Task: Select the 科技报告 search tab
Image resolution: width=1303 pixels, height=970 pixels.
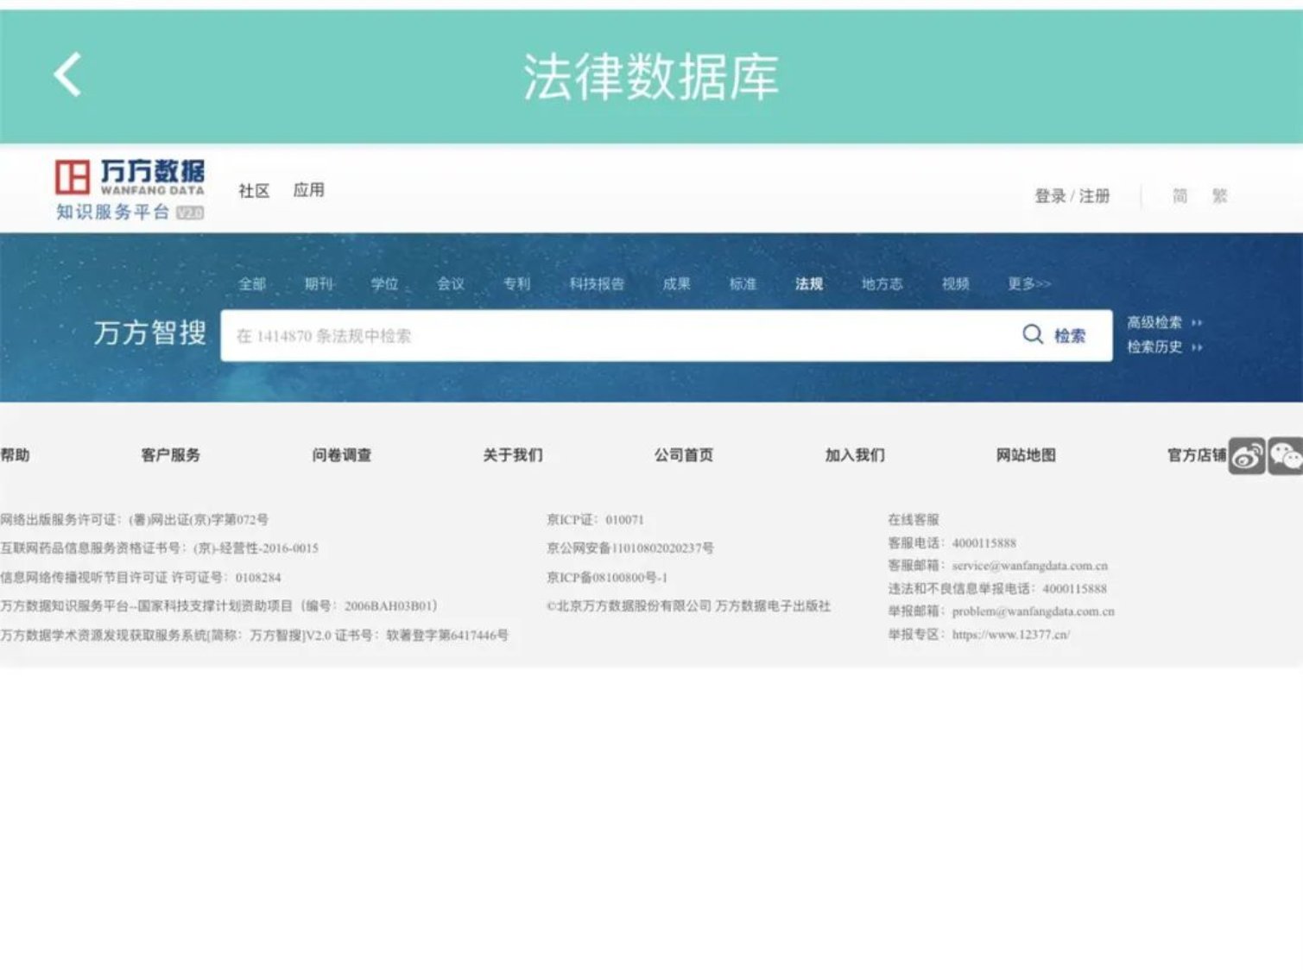Action: pyautogui.click(x=597, y=283)
